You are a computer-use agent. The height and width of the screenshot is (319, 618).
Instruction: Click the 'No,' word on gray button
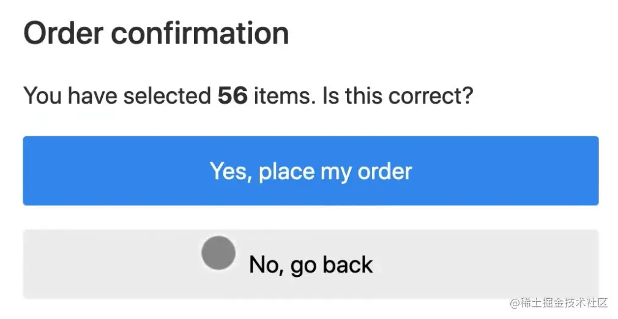click(x=266, y=265)
